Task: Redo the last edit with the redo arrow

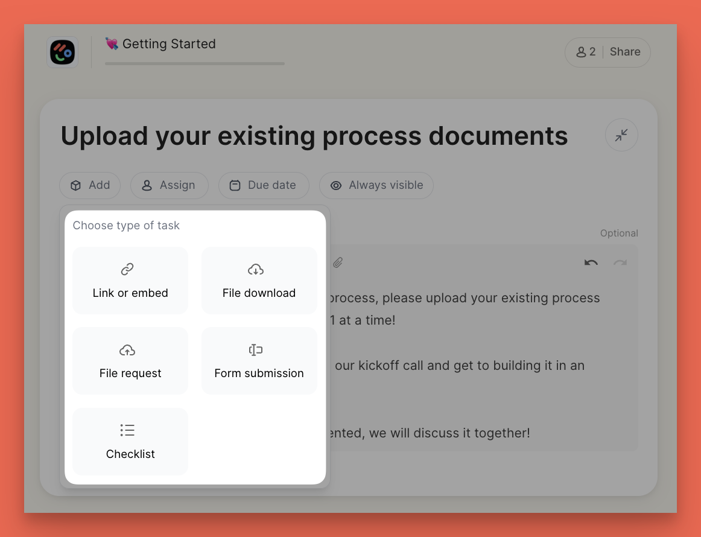Action: click(620, 262)
